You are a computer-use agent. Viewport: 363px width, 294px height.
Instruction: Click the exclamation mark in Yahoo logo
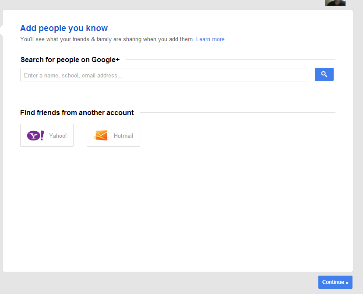pyautogui.click(x=42, y=135)
